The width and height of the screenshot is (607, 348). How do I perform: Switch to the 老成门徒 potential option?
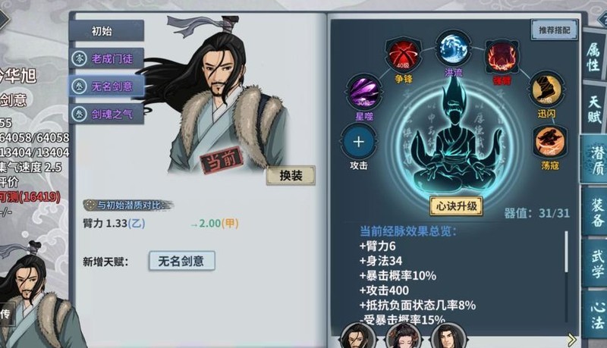107,58
